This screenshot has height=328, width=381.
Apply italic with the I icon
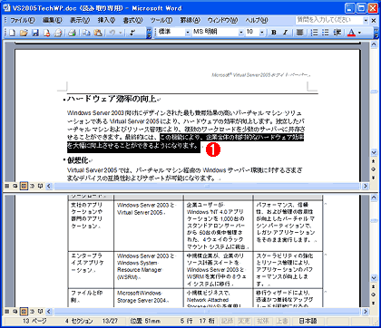pyautogui.click(x=285, y=33)
